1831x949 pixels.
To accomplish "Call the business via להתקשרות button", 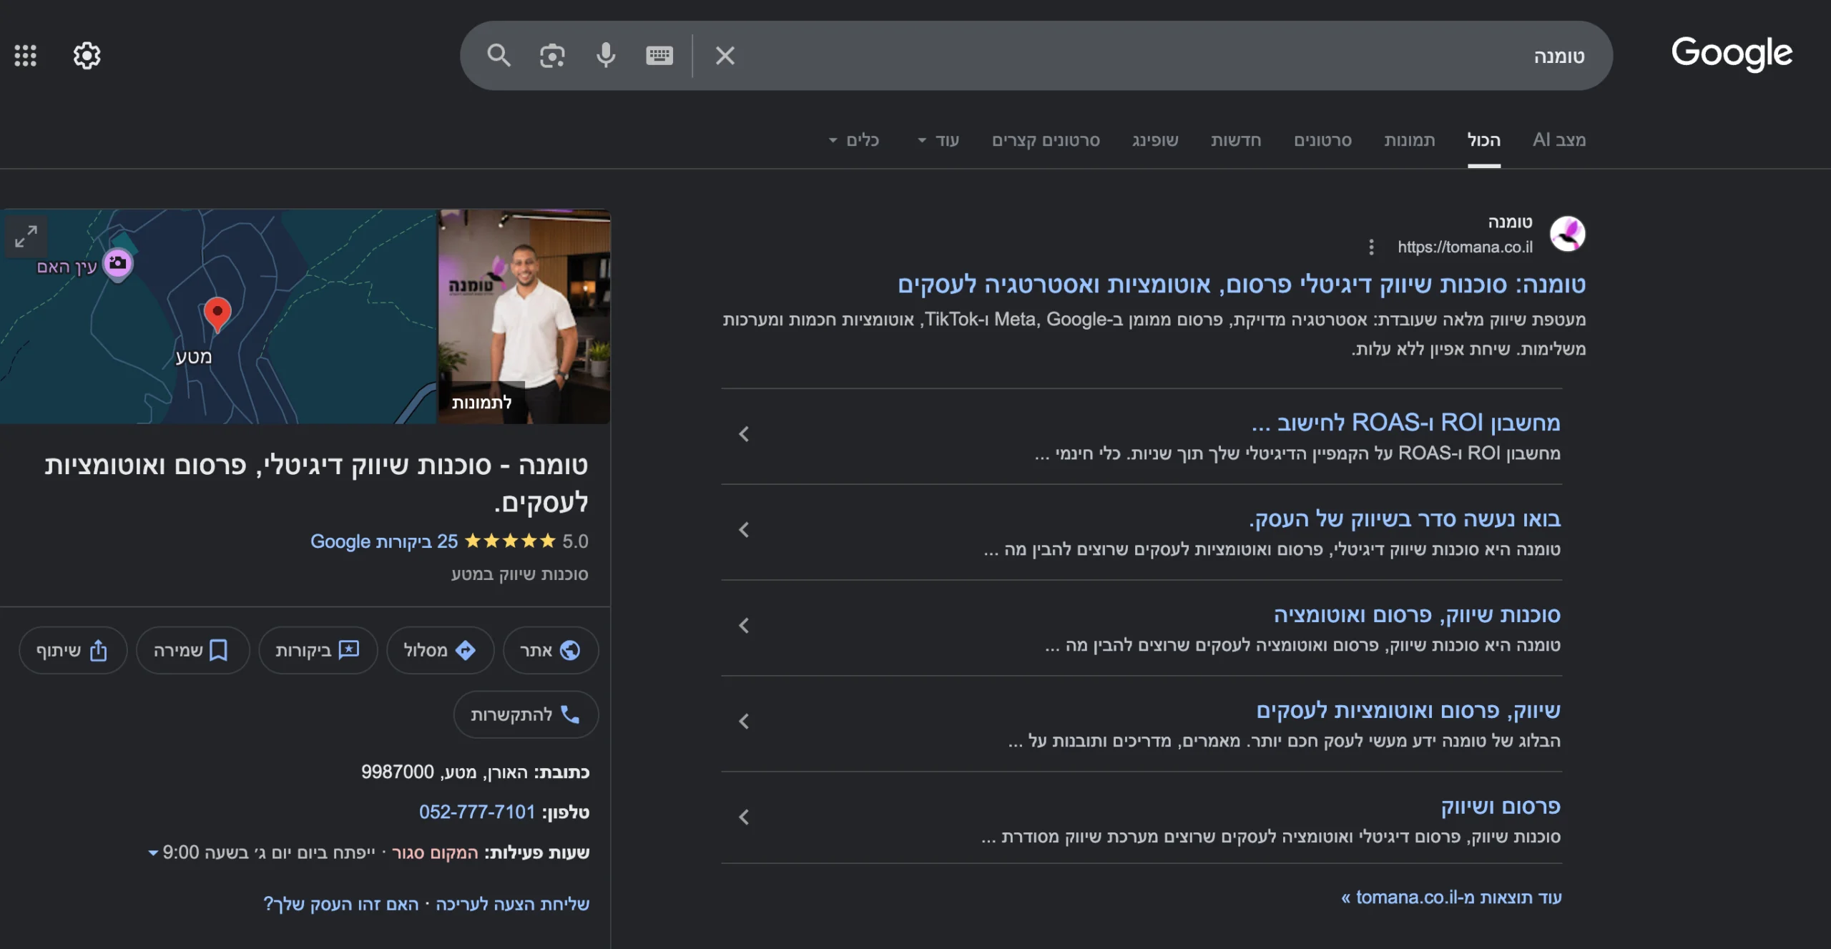I will [x=526, y=714].
